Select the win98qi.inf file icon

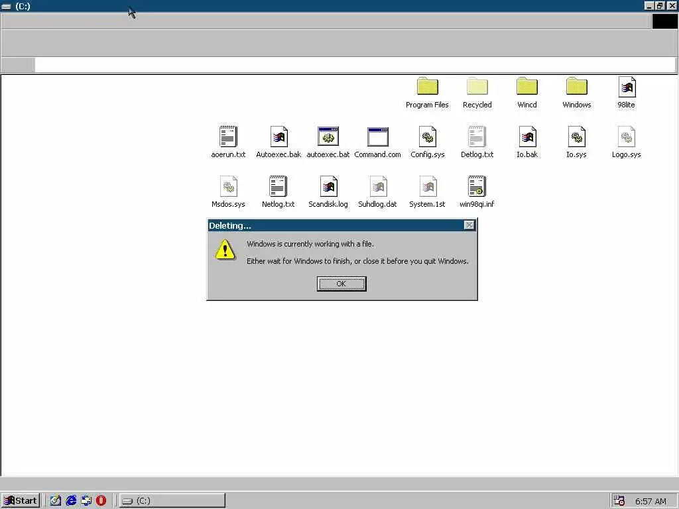coord(477,186)
